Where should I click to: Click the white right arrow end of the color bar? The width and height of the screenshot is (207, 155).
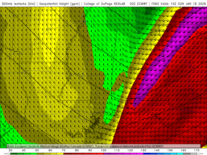click(200, 154)
